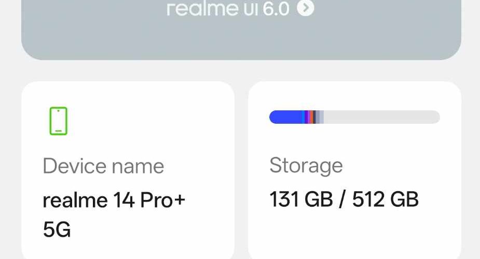Tap the 5G text under device name

[57, 229]
